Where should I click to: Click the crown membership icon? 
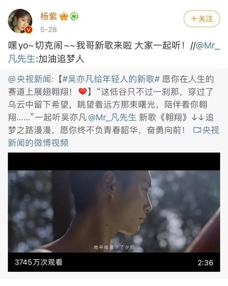point(64,17)
